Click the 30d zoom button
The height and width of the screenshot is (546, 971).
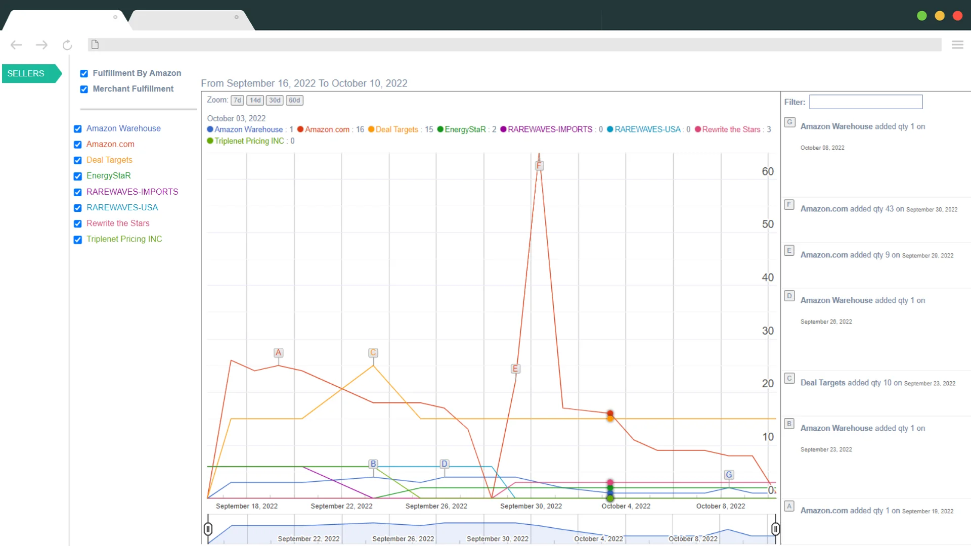click(274, 100)
